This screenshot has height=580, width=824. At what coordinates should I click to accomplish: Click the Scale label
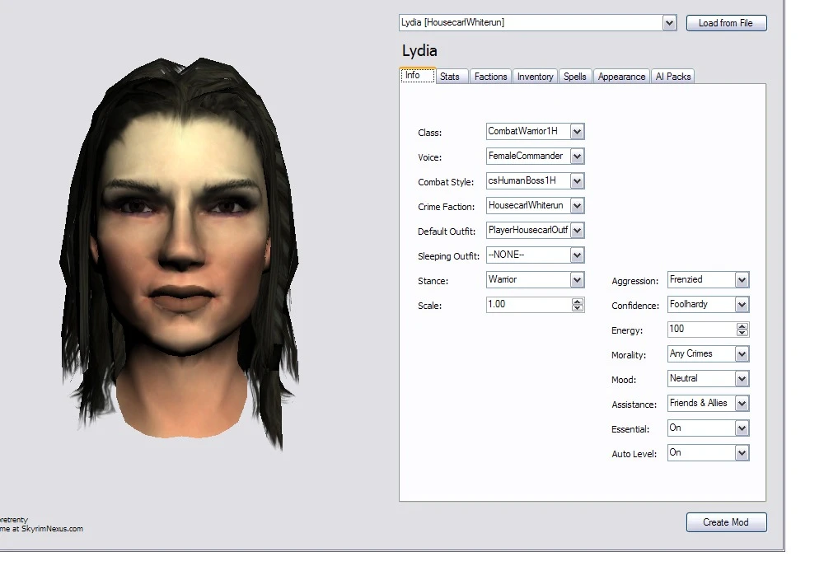pos(430,306)
